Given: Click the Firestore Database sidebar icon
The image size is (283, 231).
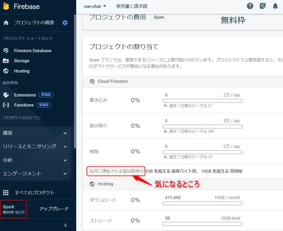Looking at the screenshot, I should (x=6, y=51).
